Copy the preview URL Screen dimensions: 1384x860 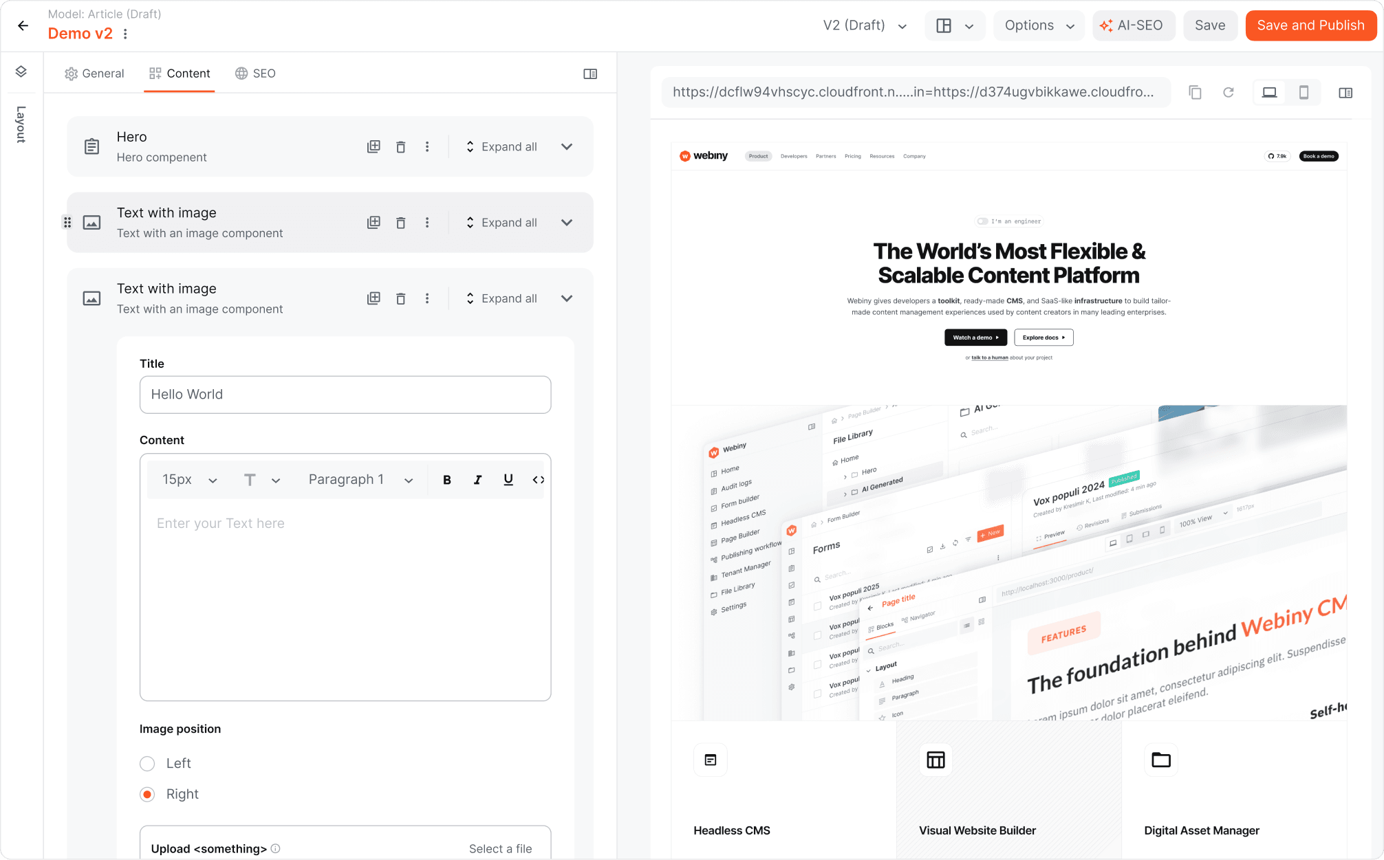(x=1196, y=92)
